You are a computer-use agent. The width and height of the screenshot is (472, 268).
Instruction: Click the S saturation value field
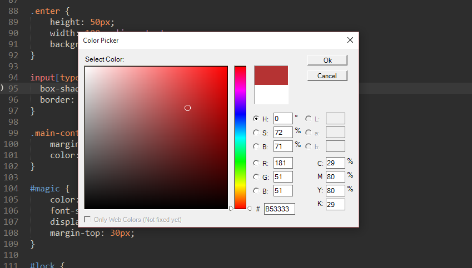(283, 133)
